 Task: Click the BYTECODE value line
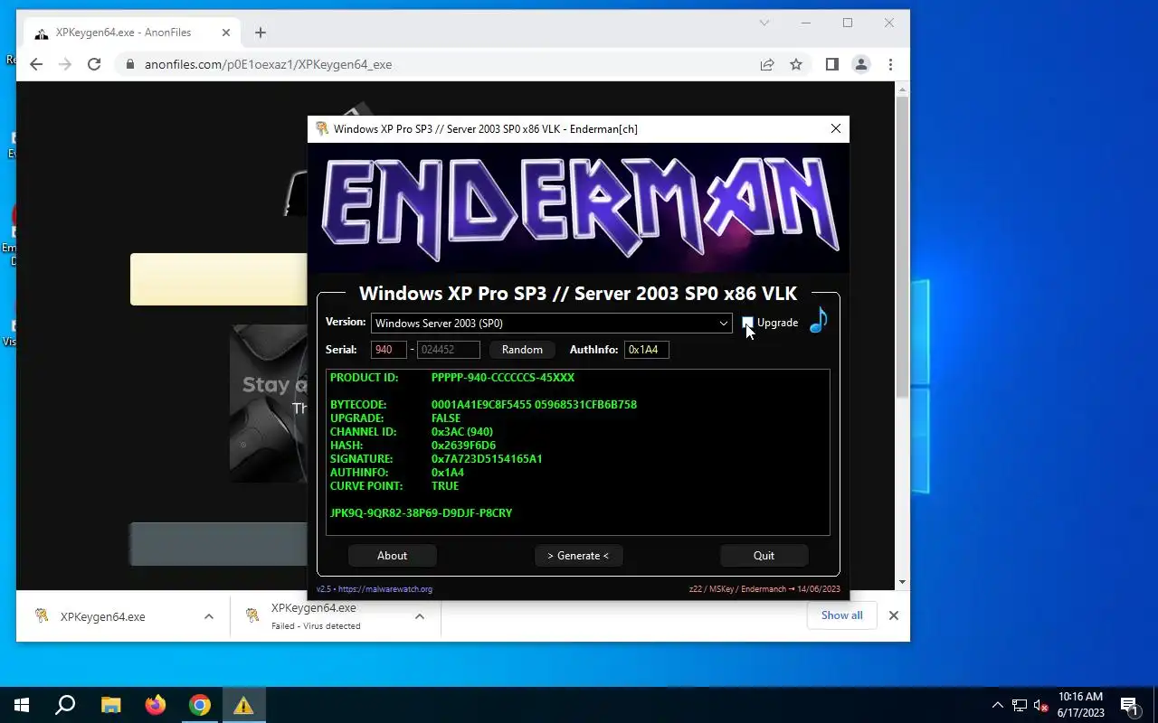click(x=534, y=405)
